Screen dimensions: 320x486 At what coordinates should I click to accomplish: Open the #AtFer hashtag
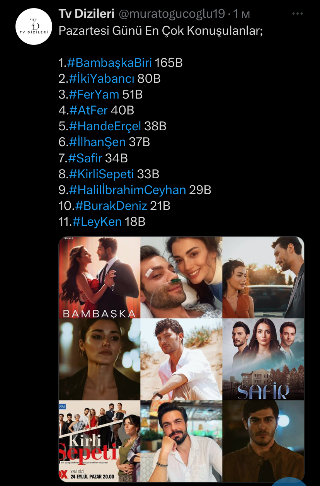(x=88, y=110)
